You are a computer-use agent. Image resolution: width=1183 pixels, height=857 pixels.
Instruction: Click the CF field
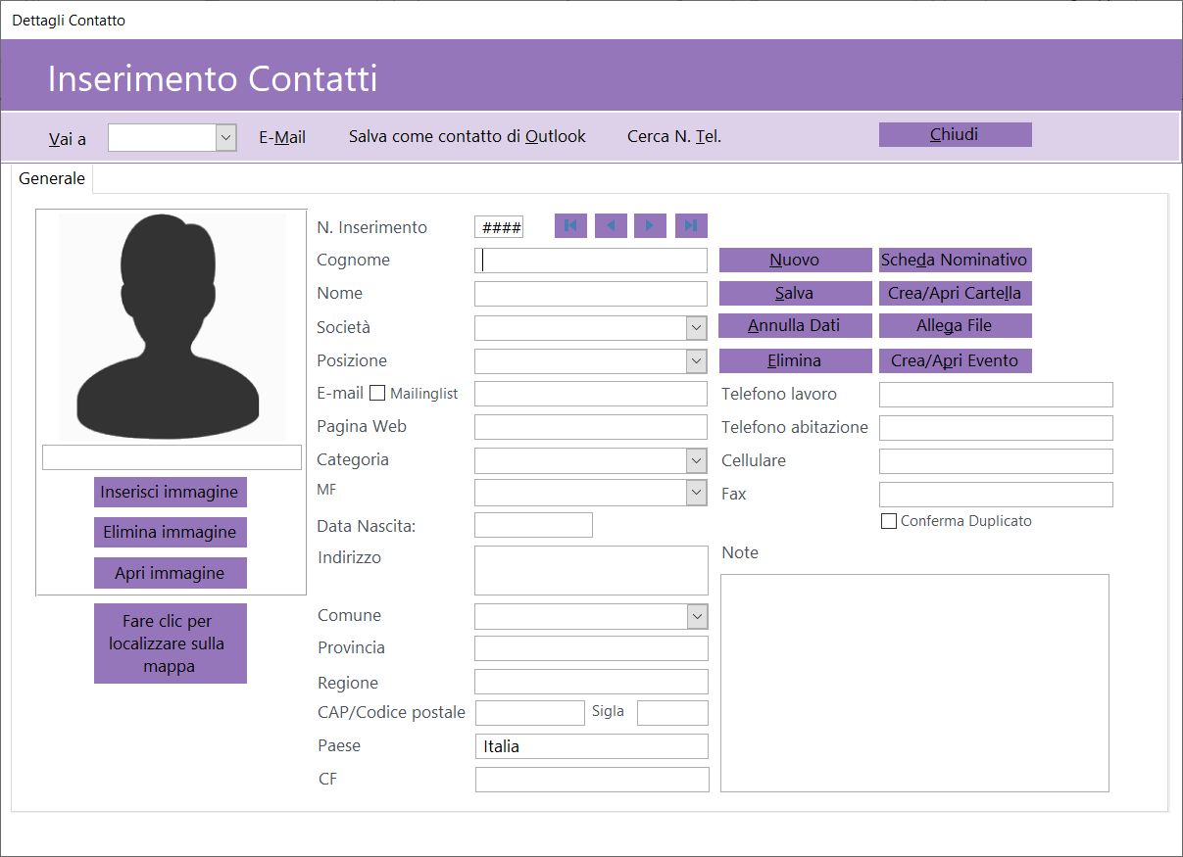point(592,780)
